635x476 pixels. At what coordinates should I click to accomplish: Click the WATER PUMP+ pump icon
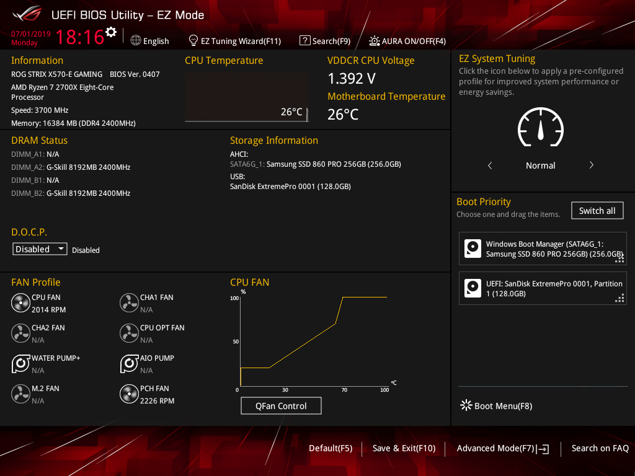click(x=20, y=363)
